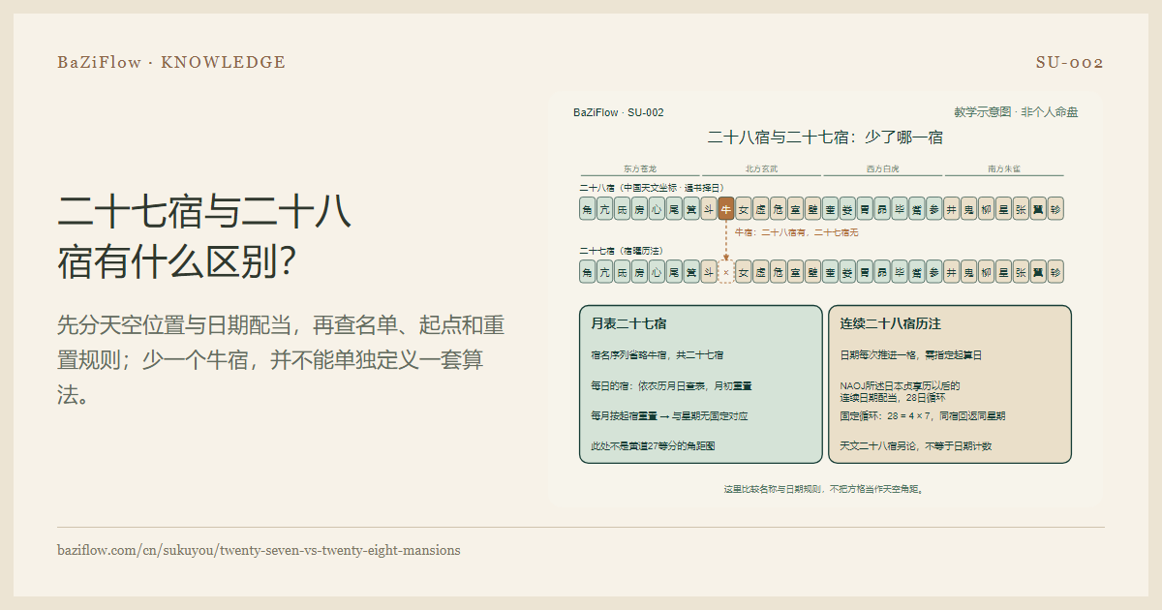The height and width of the screenshot is (610, 1162).
Task: Click the '教学示意图 · 非个人命盘' note
Action: (x=1016, y=112)
